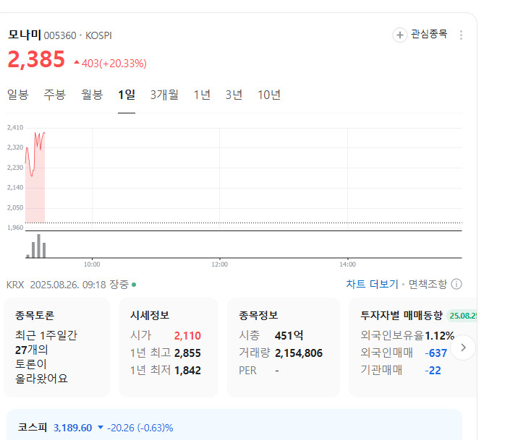The image size is (531, 440).
Task: Click the 1년 최저 value 1,842
Action: pyautogui.click(x=187, y=371)
